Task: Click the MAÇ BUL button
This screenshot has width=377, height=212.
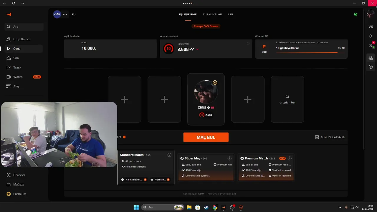Action: tap(206, 137)
